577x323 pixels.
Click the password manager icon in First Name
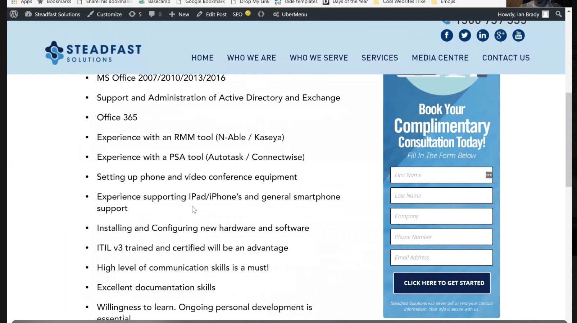coord(489,175)
